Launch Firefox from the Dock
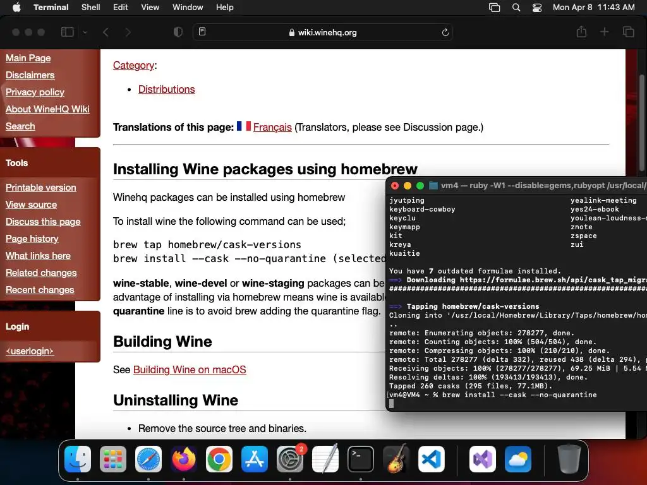The height and width of the screenshot is (485, 647). (x=184, y=459)
